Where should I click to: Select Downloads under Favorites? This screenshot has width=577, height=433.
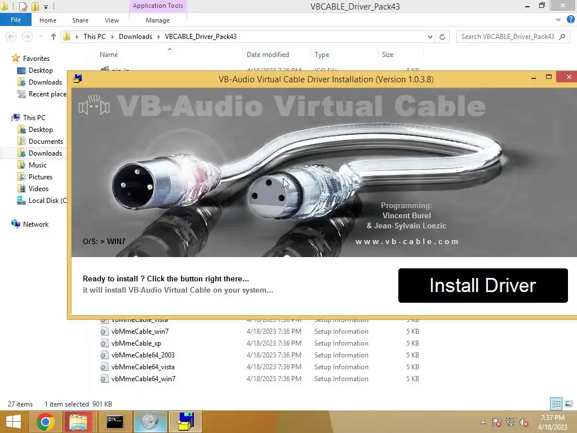click(45, 82)
